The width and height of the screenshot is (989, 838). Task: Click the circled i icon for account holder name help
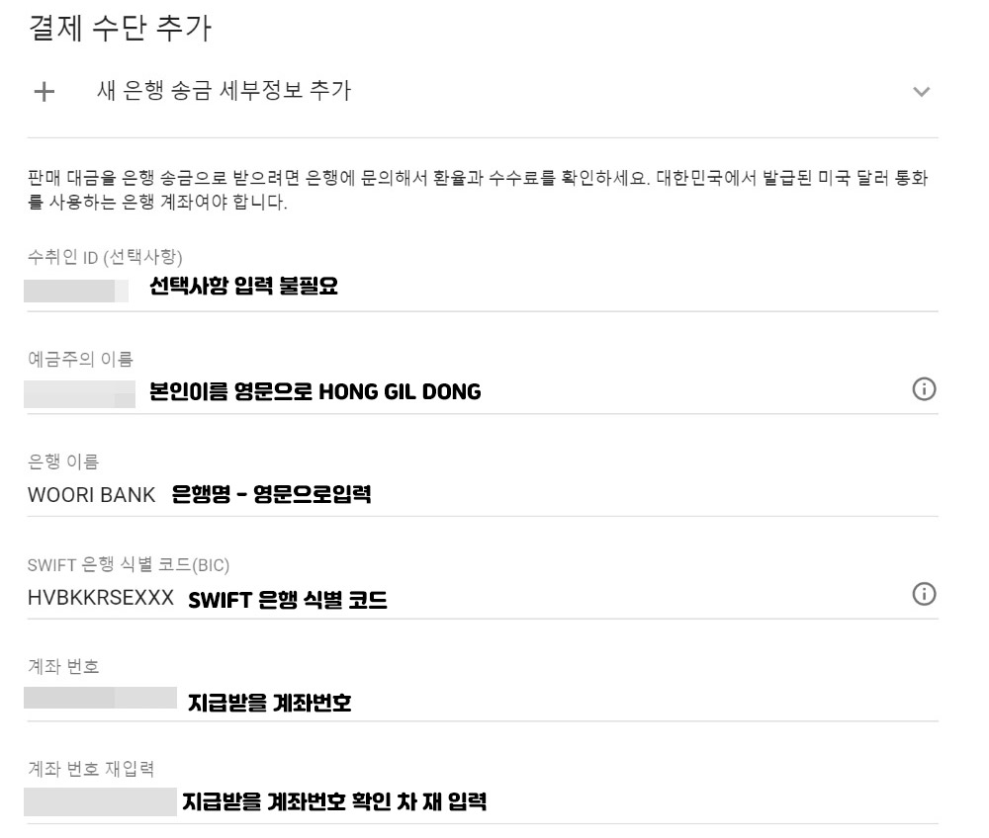pos(926,389)
